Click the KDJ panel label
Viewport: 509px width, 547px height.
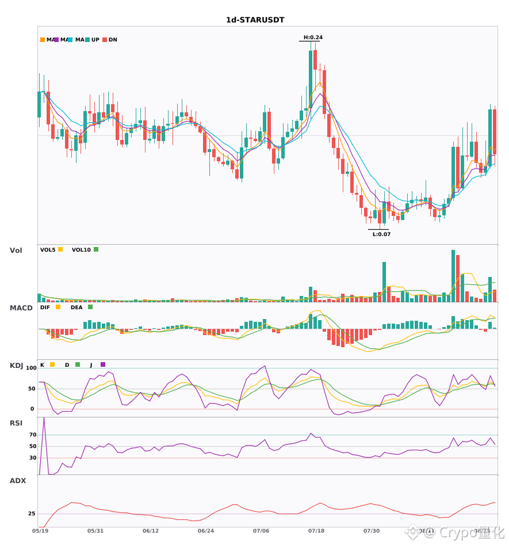click(16, 366)
